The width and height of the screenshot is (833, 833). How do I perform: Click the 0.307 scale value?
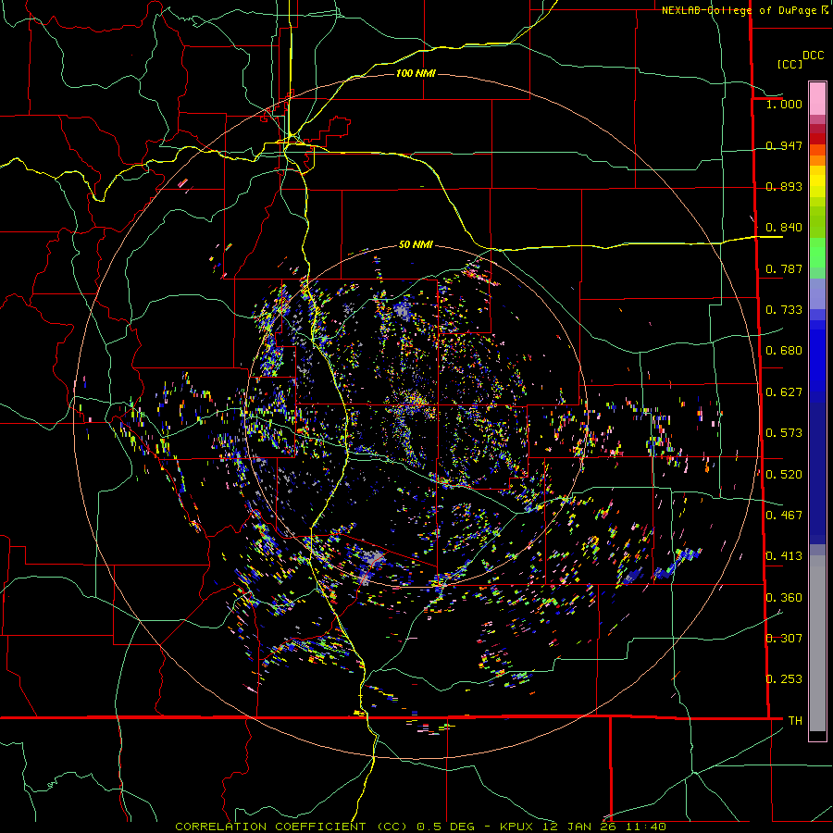coord(784,639)
